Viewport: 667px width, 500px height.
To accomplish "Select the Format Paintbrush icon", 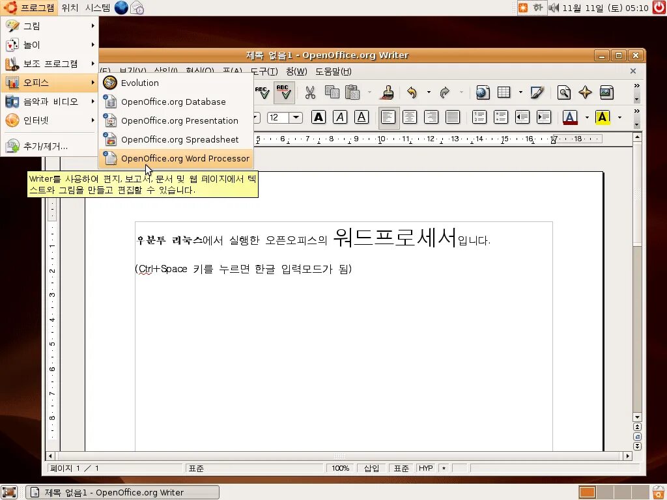I will [387, 92].
